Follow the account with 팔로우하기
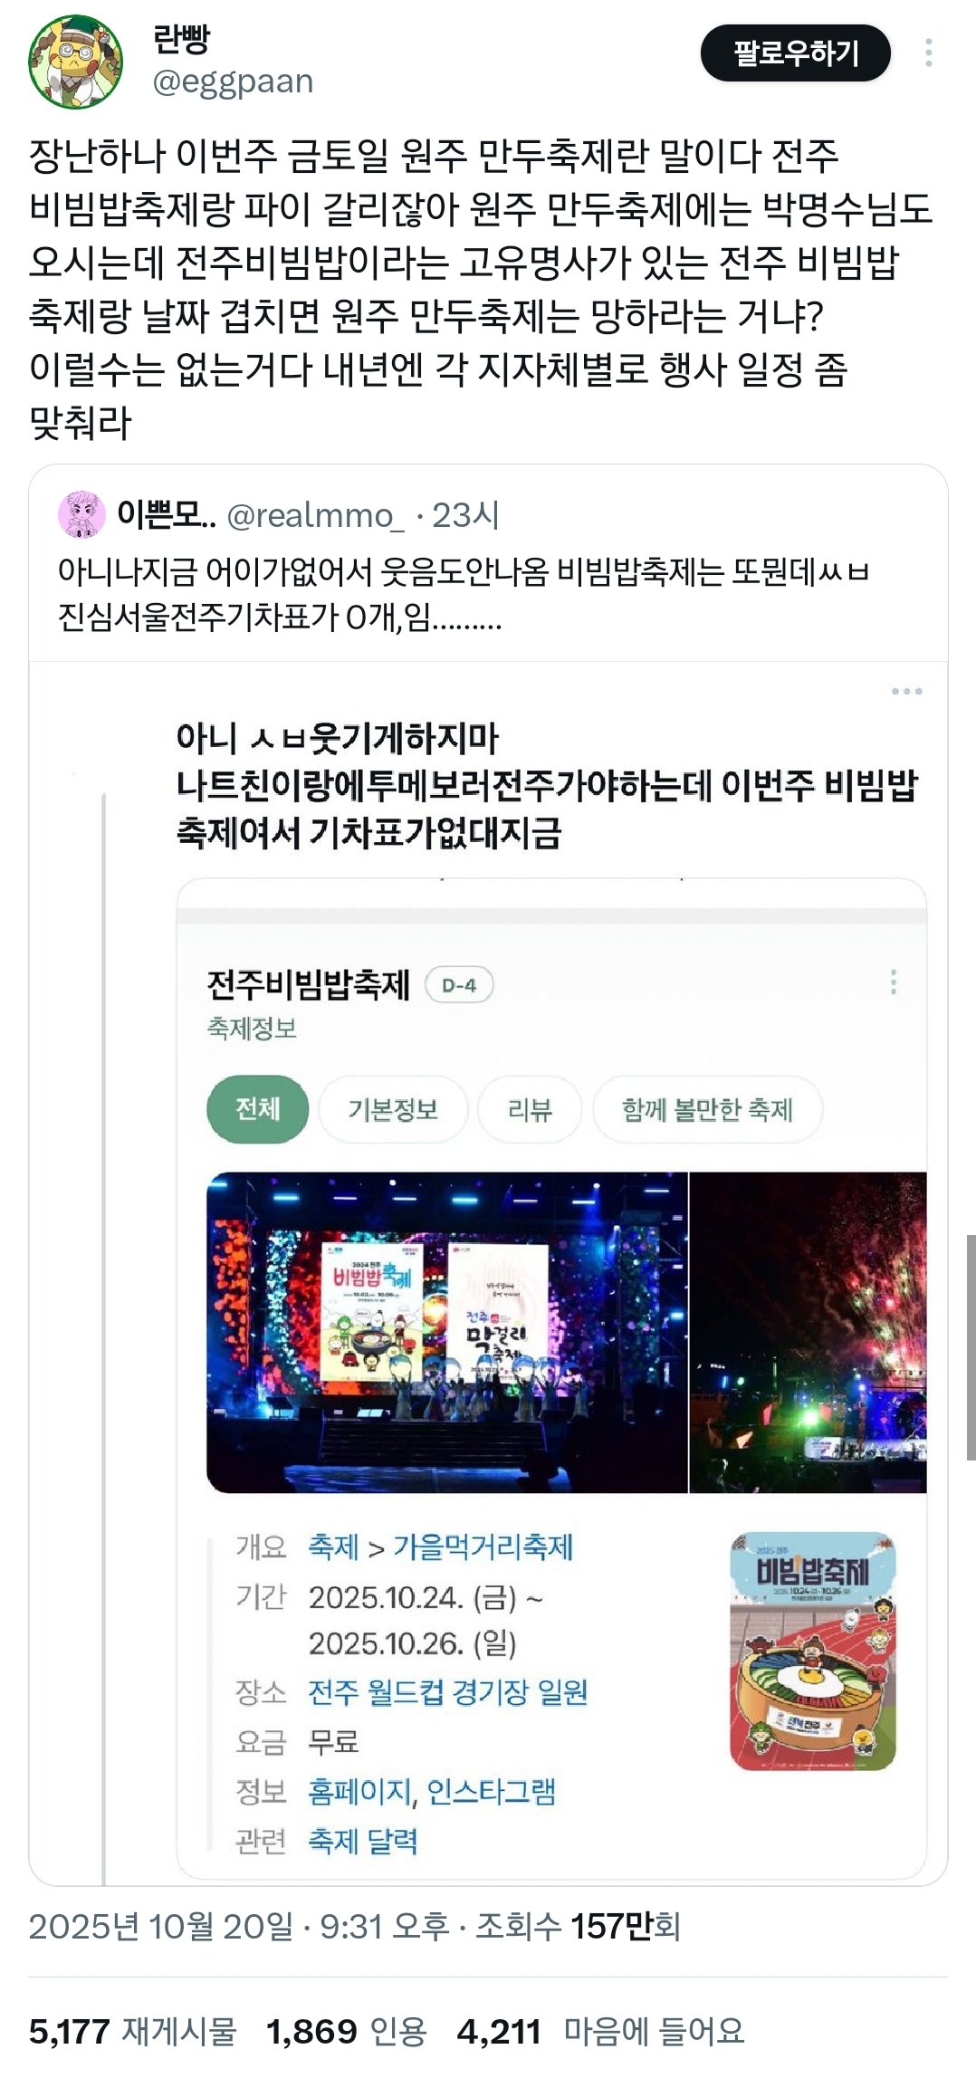 pyautogui.click(x=796, y=53)
